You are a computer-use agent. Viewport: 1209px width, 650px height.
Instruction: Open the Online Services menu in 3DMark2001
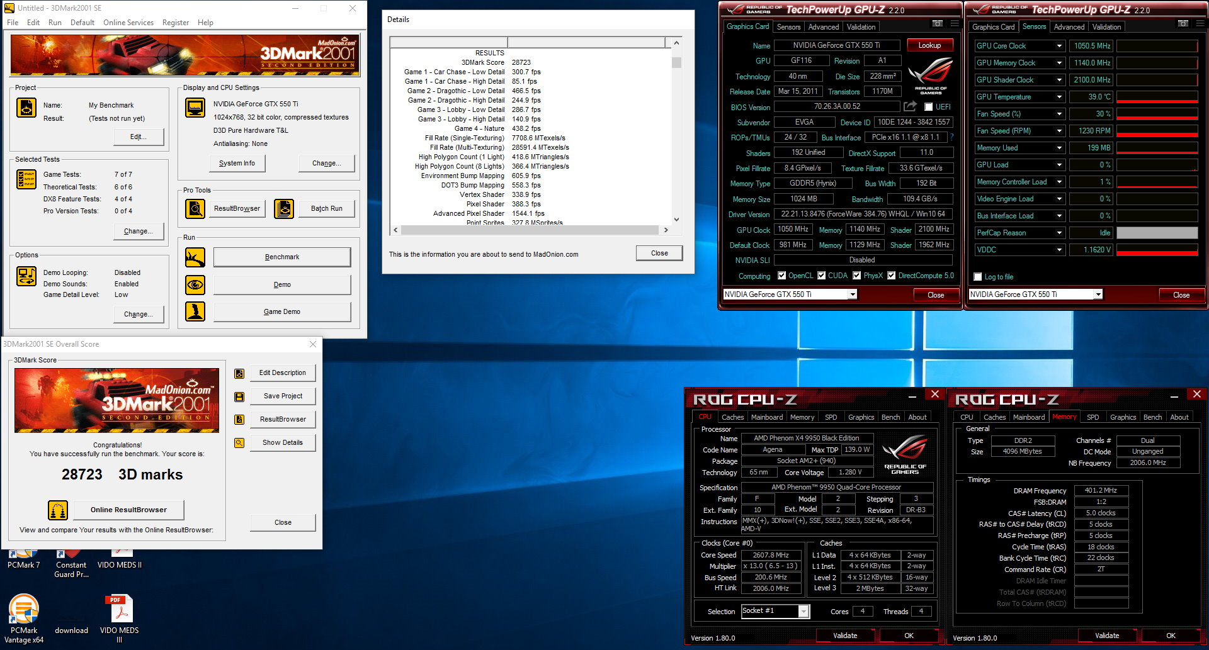[x=128, y=23]
